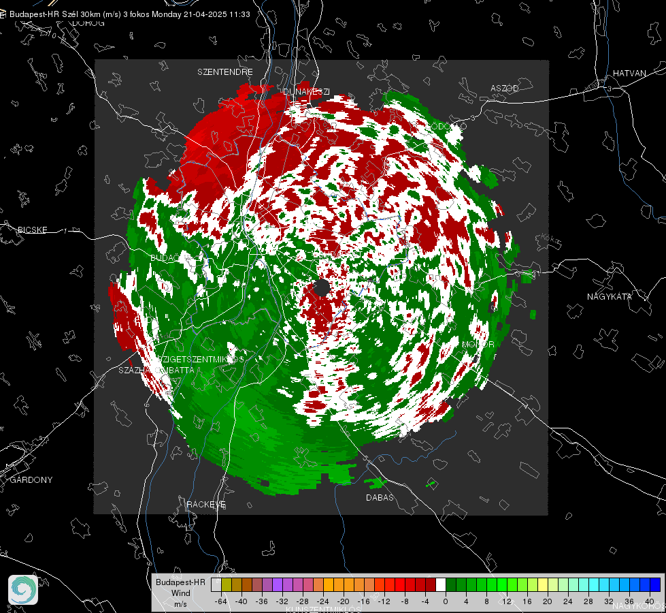Select the dark blue 40 m/s legend swatch
666x613 pixels.
655,584
